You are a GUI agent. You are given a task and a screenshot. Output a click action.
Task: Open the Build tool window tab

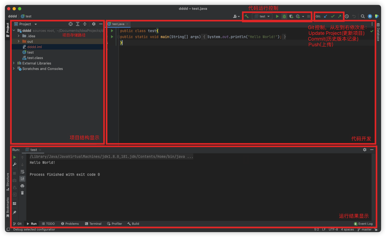click(133, 224)
